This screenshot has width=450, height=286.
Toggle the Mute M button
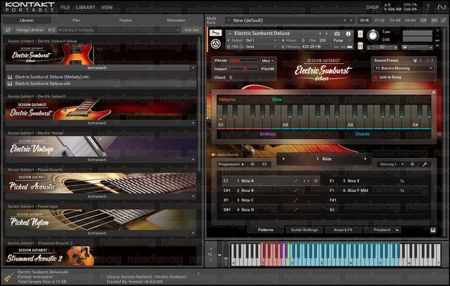[x=360, y=46]
